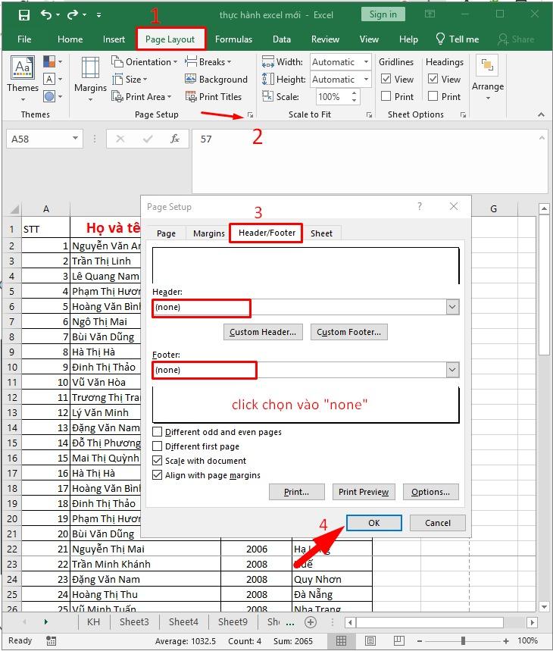The height and width of the screenshot is (651, 553).
Task: Open the Scale to Fit dialog launcher
Action: (369, 115)
